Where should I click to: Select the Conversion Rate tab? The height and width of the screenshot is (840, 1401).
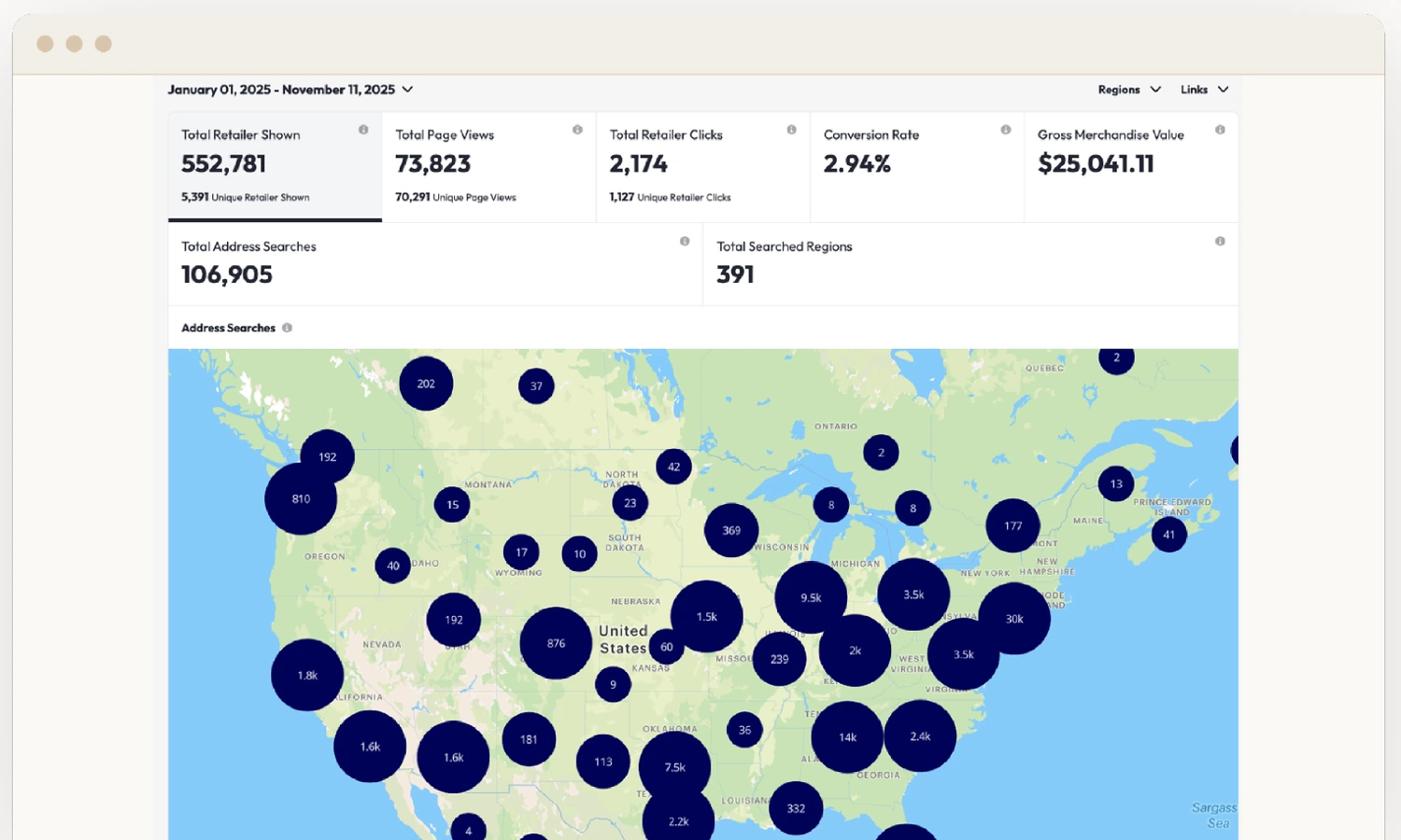[916, 167]
